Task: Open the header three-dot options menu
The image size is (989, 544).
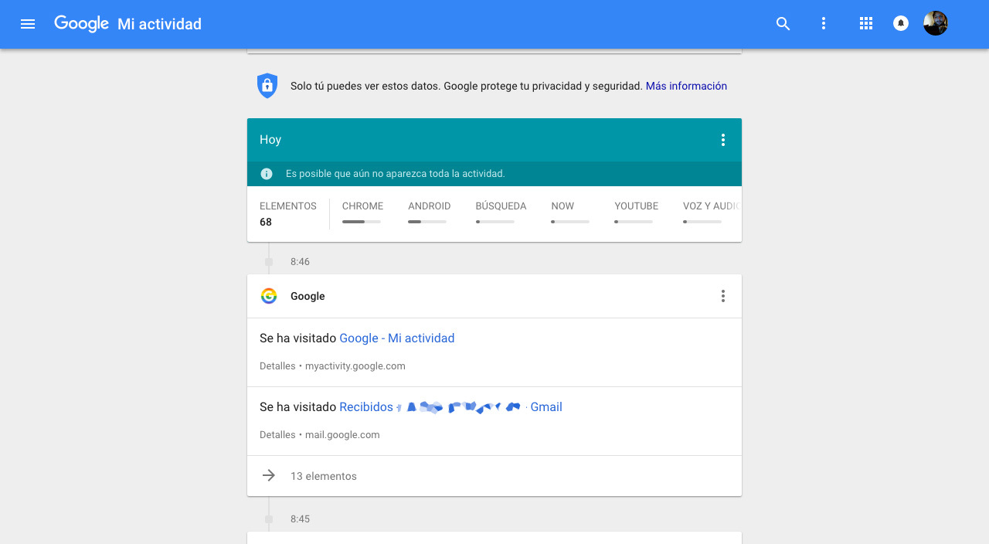Action: [x=824, y=24]
